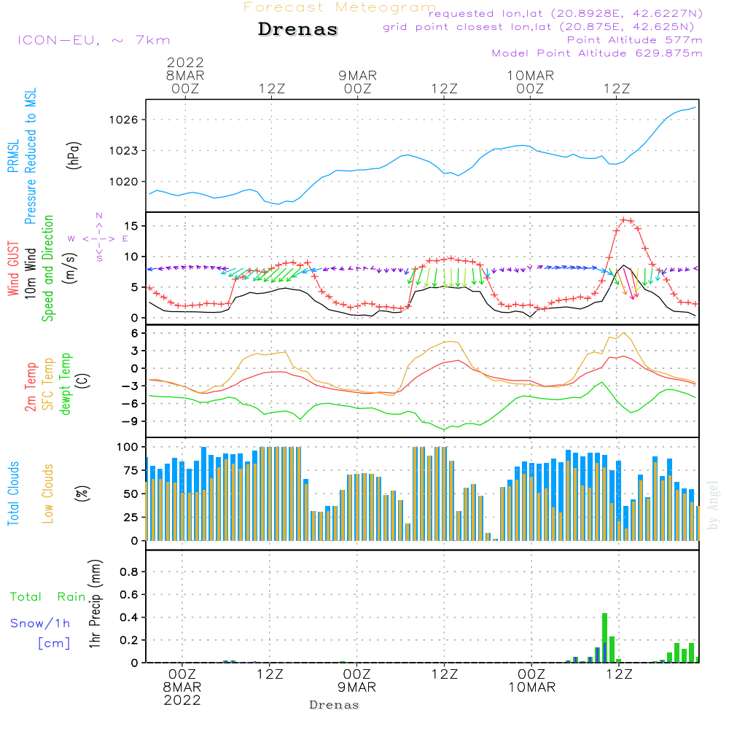The height and width of the screenshot is (729, 729).
Task: Click the grid point closest lon,lat line
Action: pyautogui.click(x=539, y=27)
